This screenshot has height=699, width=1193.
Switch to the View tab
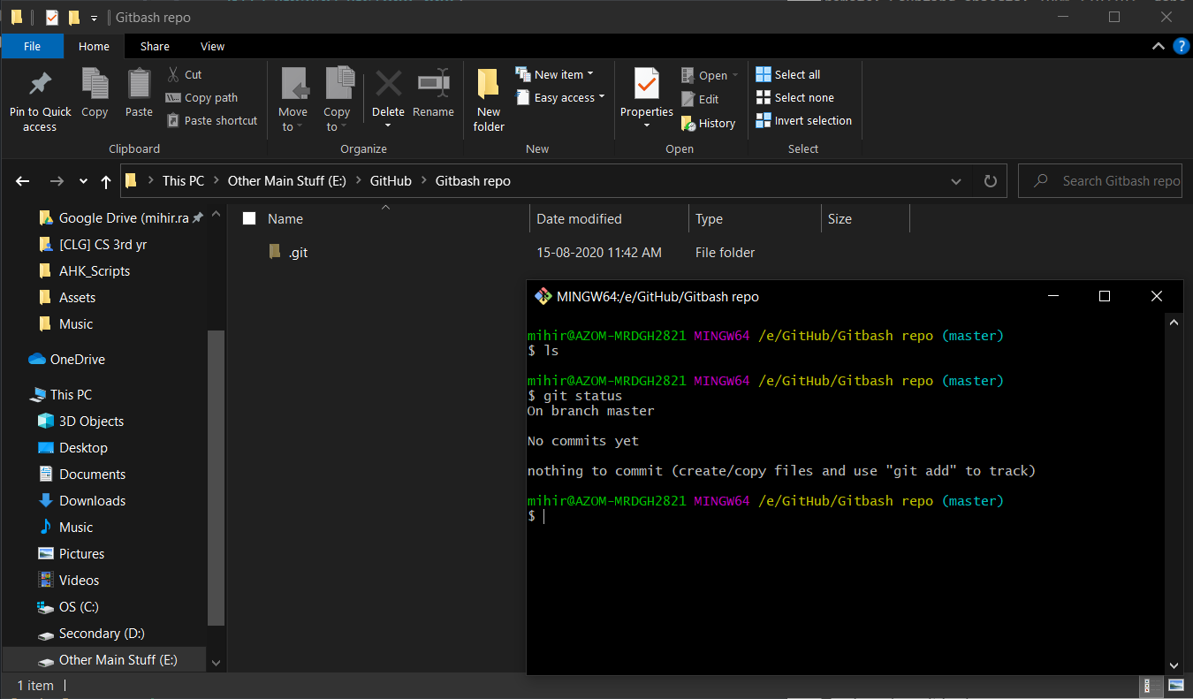coord(212,46)
